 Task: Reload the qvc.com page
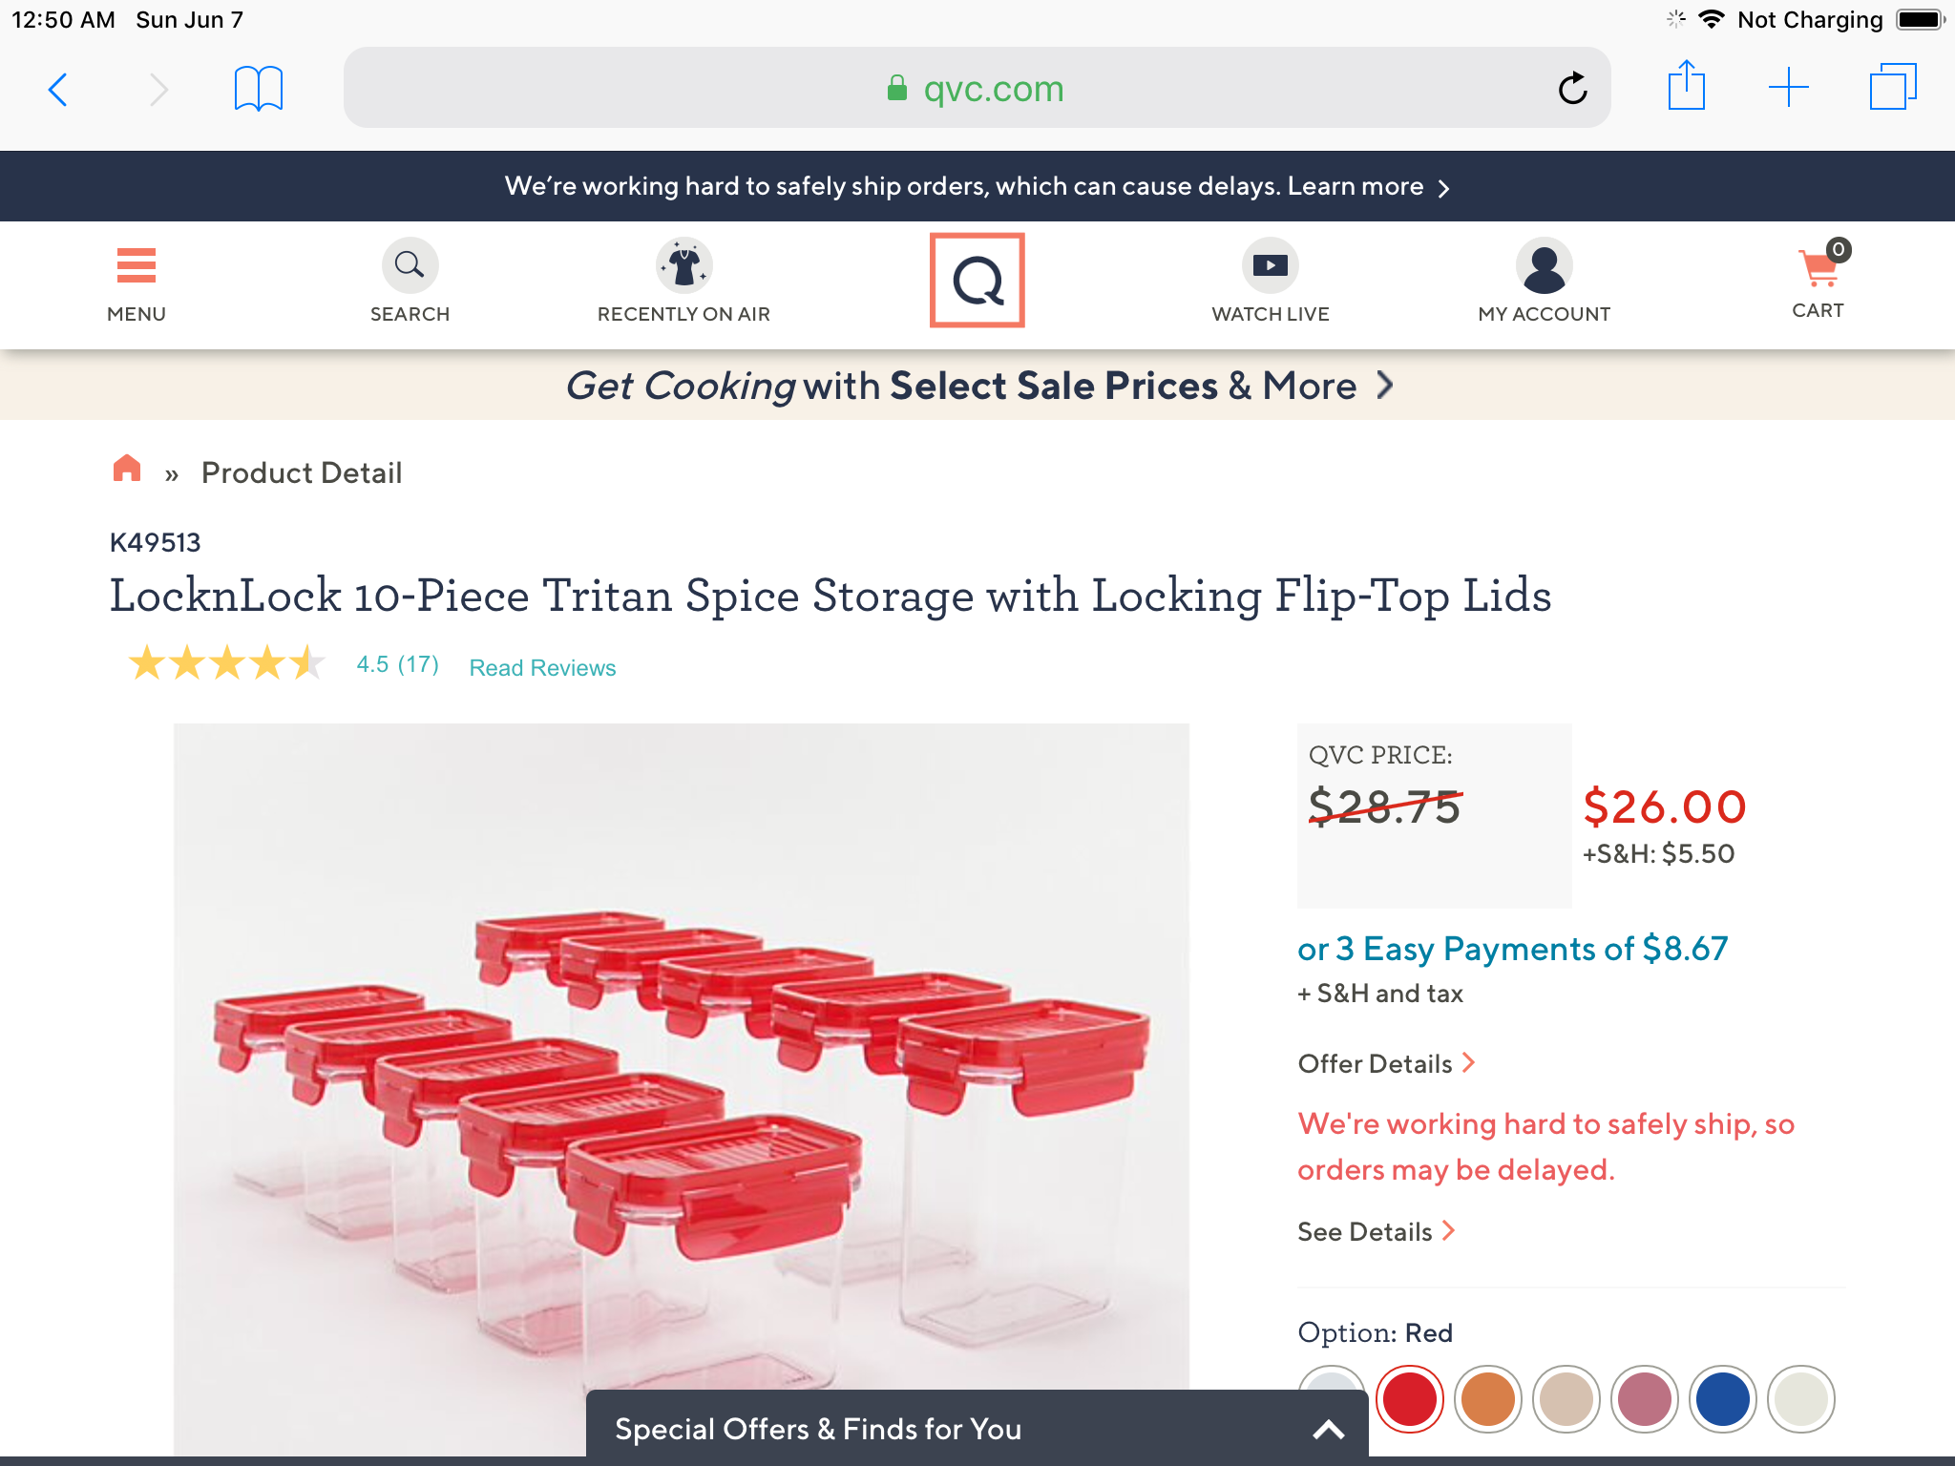(1572, 89)
